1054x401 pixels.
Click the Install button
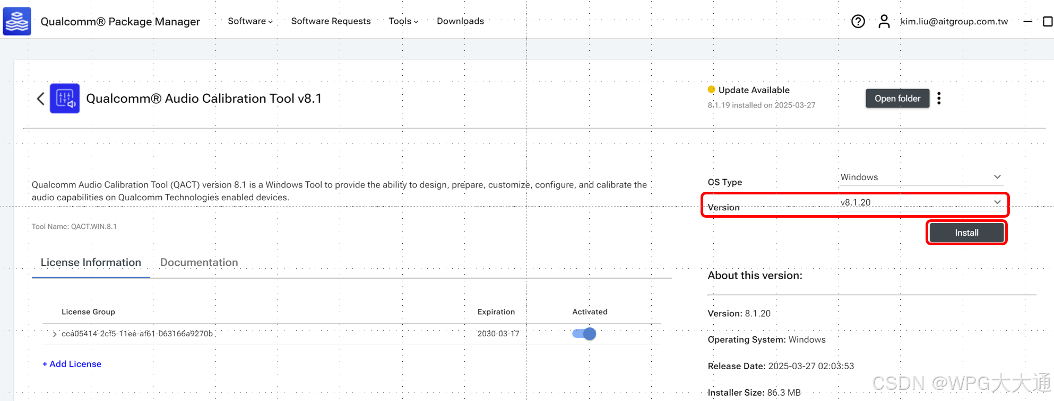966,233
